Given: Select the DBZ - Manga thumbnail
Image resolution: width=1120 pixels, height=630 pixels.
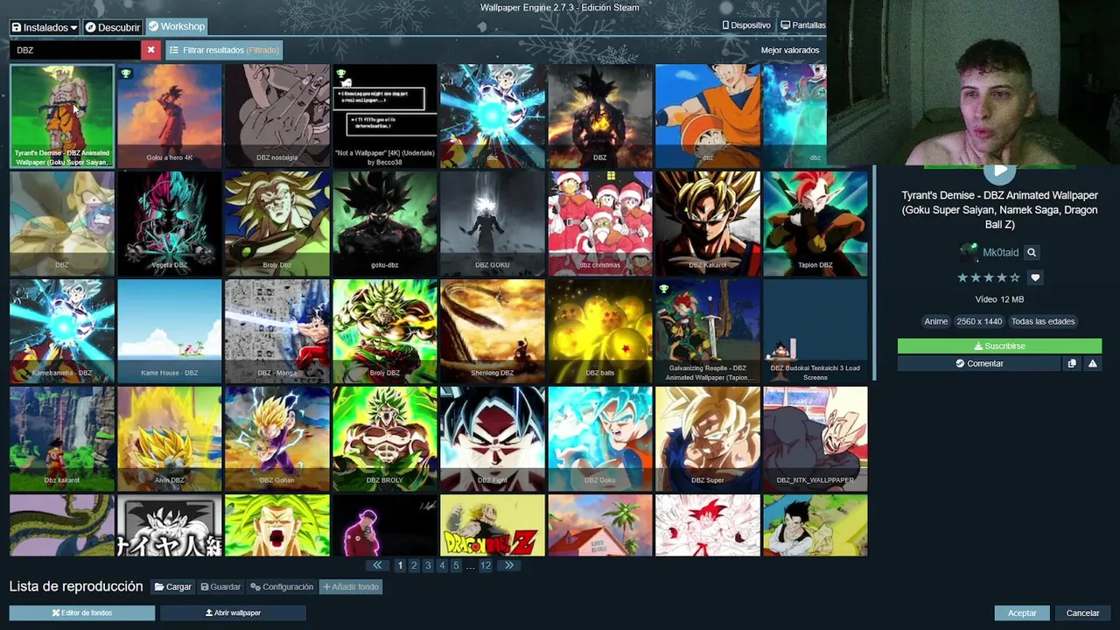Looking at the screenshot, I should click(277, 331).
